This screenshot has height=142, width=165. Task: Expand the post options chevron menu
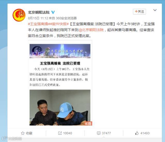tap(155, 10)
